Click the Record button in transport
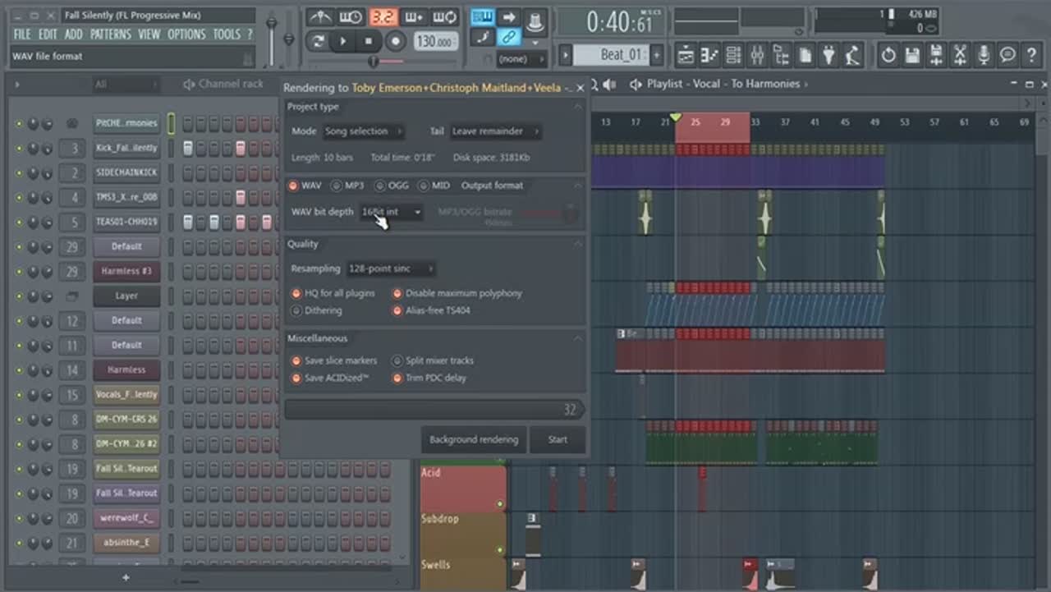The image size is (1051, 592). [x=396, y=41]
